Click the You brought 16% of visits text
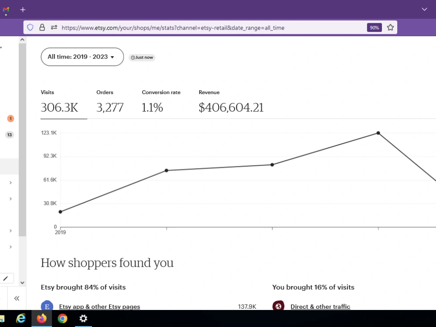This screenshot has height=327, width=436. tap(313, 287)
